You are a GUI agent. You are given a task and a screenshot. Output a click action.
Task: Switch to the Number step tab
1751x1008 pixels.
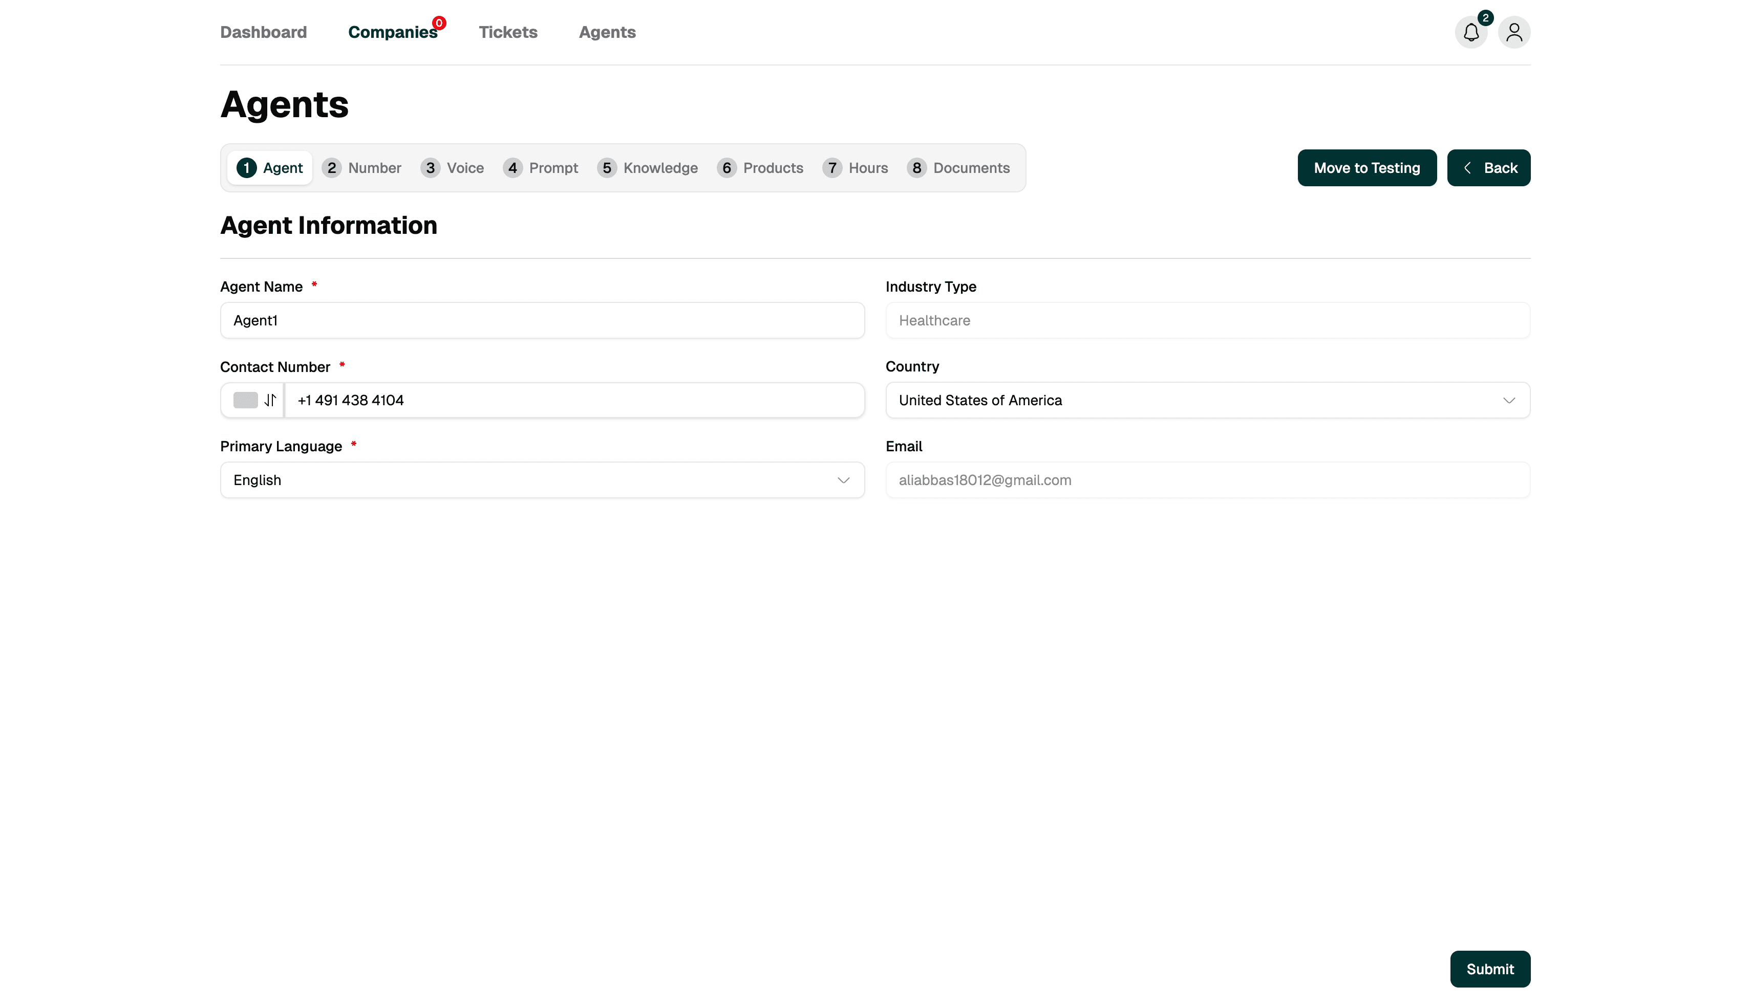[x=361, y=167]
